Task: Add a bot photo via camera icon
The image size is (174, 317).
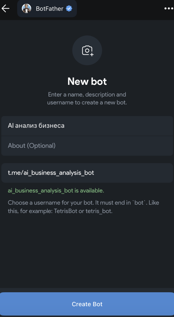Action: coord(87,51)
